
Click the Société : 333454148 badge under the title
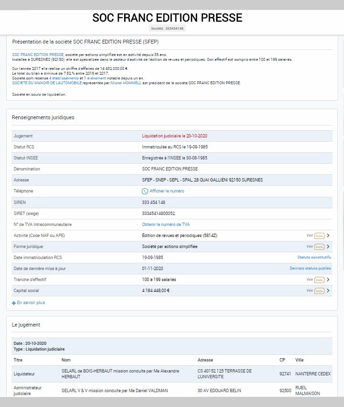167,29
